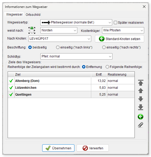Click 'normal' realization for Altenberg (Dom)

point(113,81)
